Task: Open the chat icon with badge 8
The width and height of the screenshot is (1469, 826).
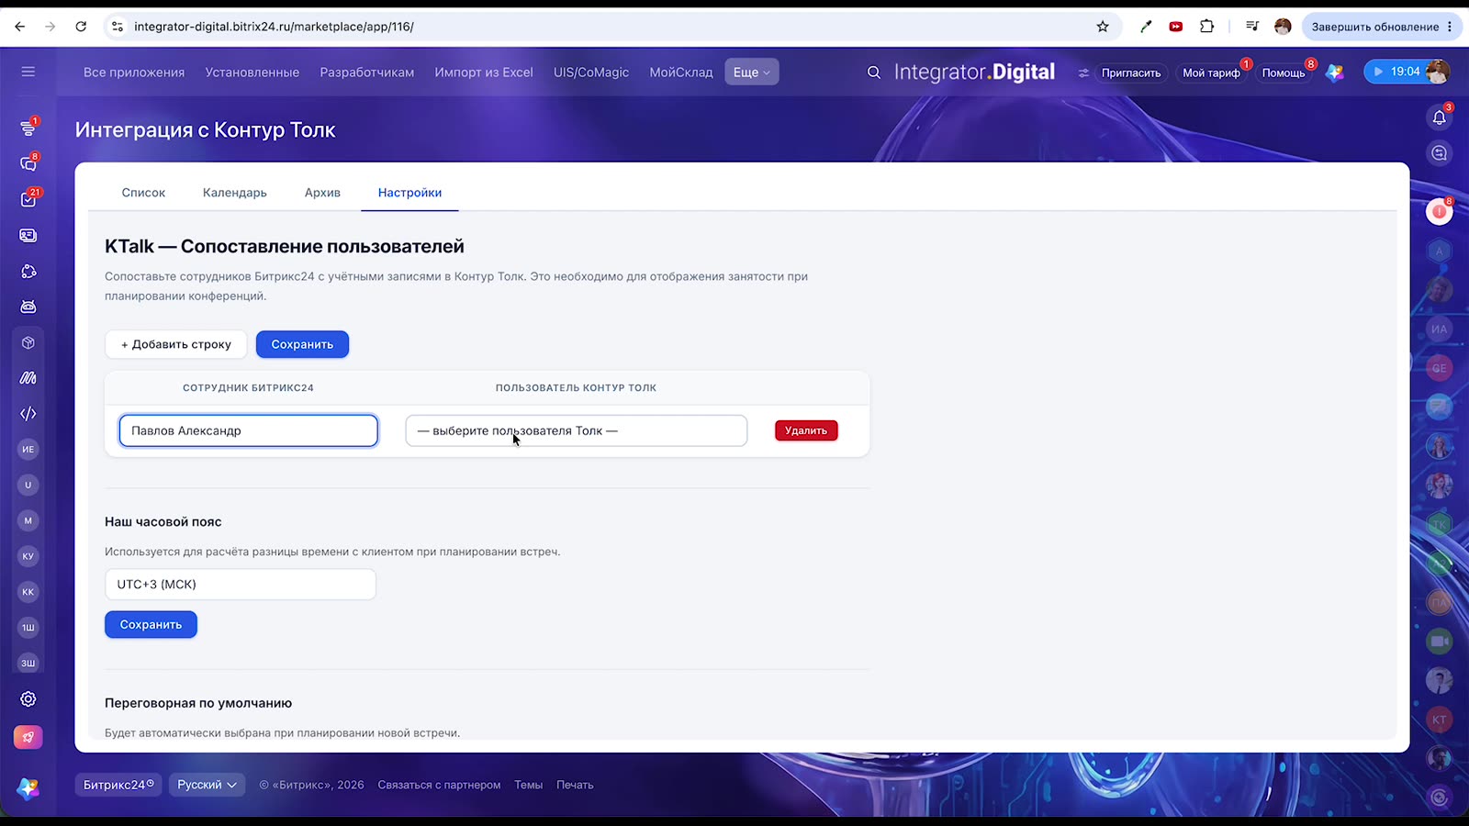Action: point(28,163)
